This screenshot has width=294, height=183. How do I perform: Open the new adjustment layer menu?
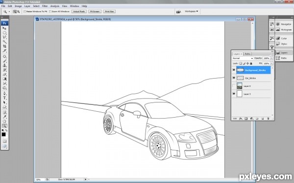coord(252,119)
